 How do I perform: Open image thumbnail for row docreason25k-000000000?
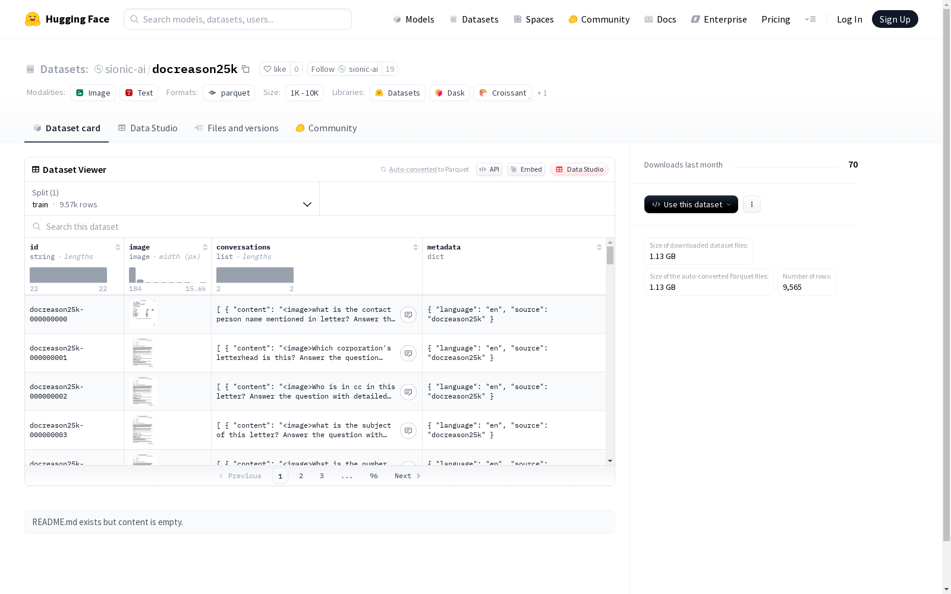(x=143, y=314)
